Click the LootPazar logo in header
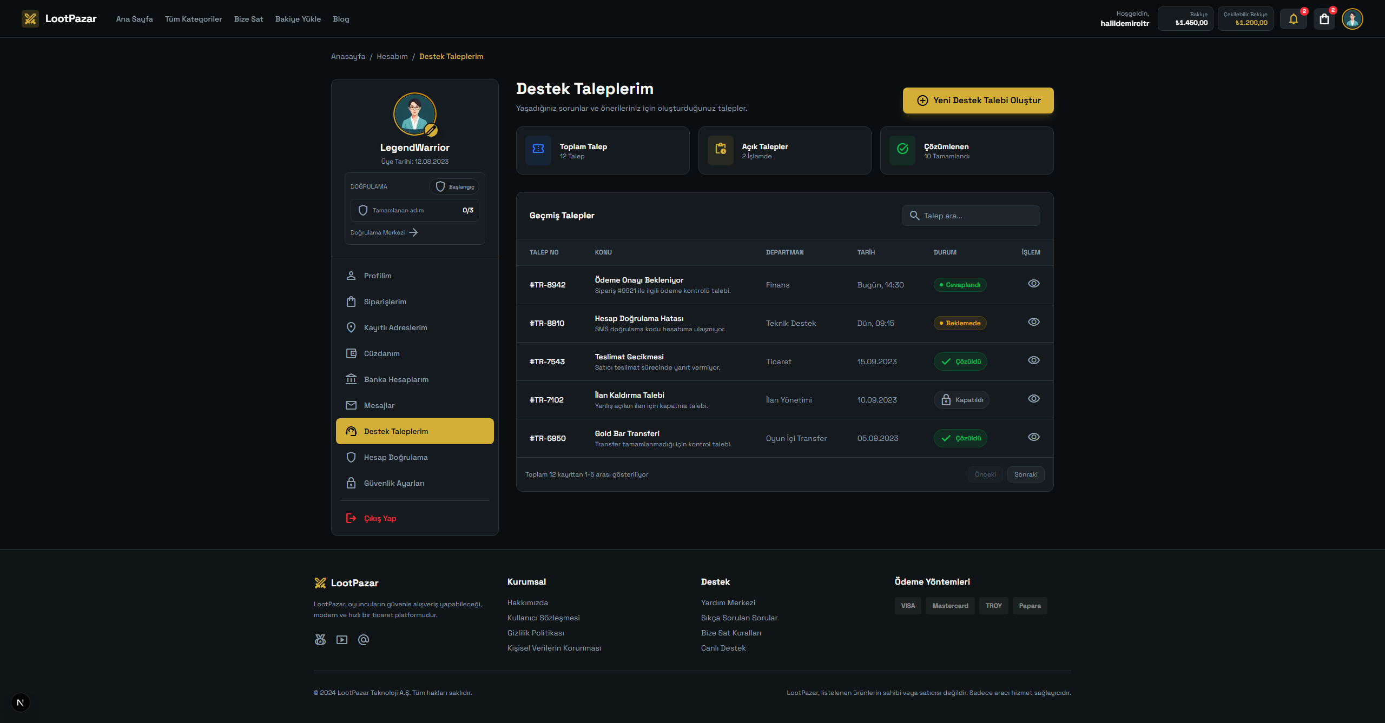Image resolution: width=1385 pixels, height=723 pixels. [x=60, y=19]
